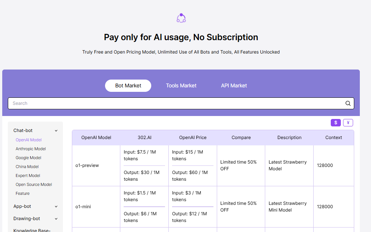Select OpenAI Model in sidebar
This screenshot has width=371, height=232.
(29, 140)
